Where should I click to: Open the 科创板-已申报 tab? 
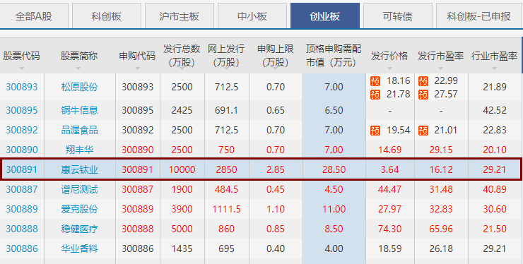pos(479,16)
